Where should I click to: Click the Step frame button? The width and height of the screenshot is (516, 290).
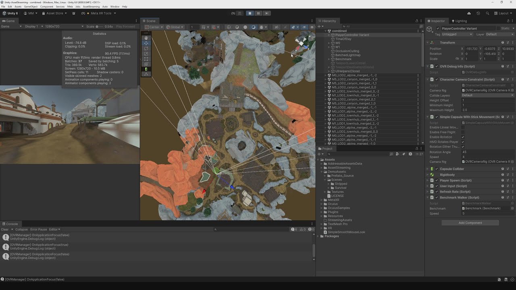coord(266,13)
